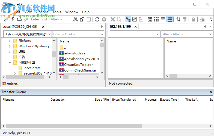Open the parent '..' folder entry
This screenshot has width=214, height=136.
point(63,47)
